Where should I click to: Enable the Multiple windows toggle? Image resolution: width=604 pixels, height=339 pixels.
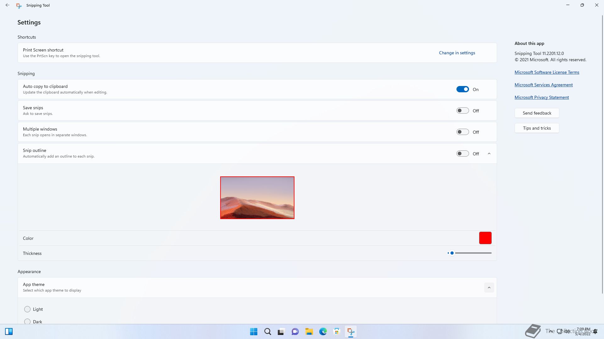(x=462, y=132)
